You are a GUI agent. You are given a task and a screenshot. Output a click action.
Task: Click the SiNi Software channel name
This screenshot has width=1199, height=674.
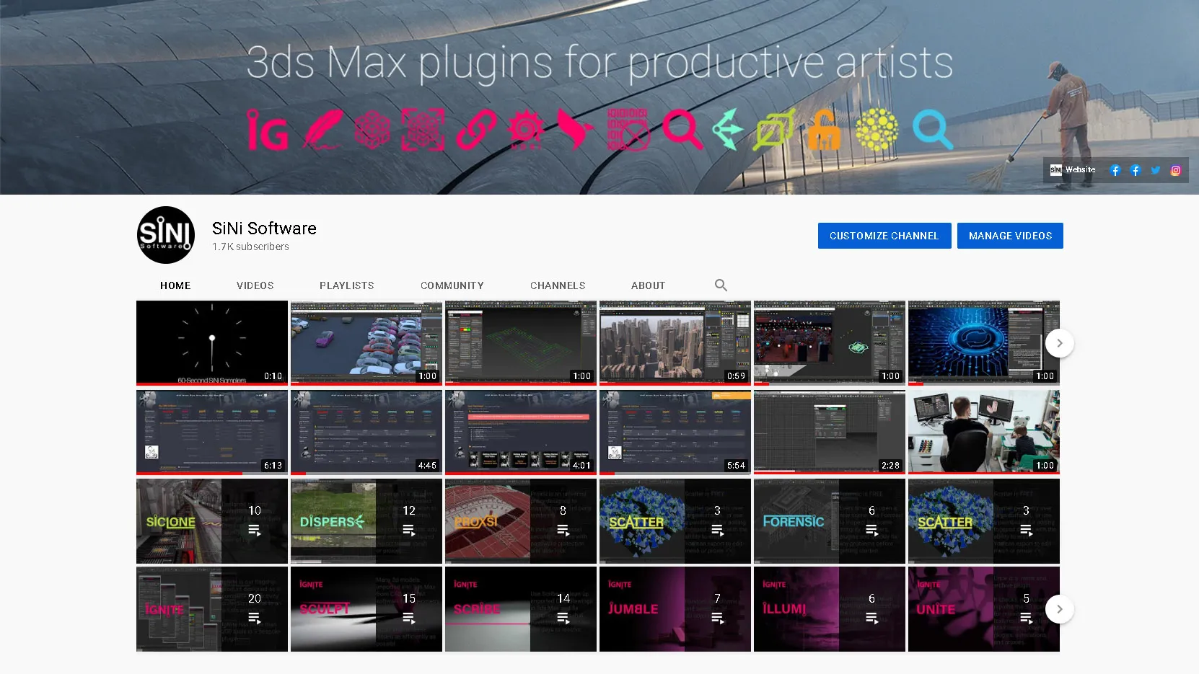(264, 229)
